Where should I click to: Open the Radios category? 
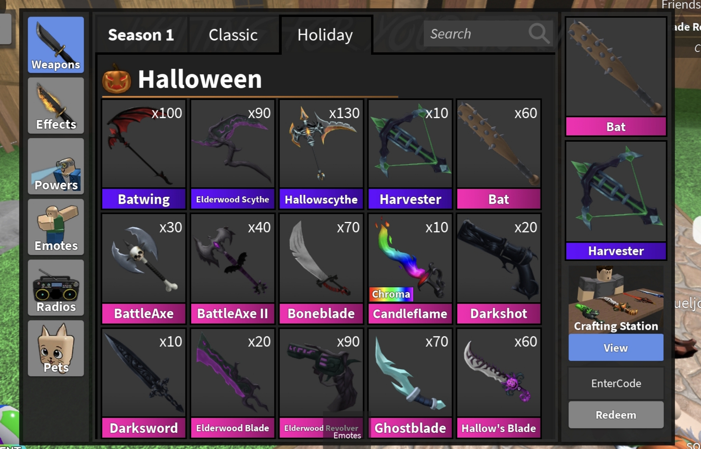coord(56,287)
